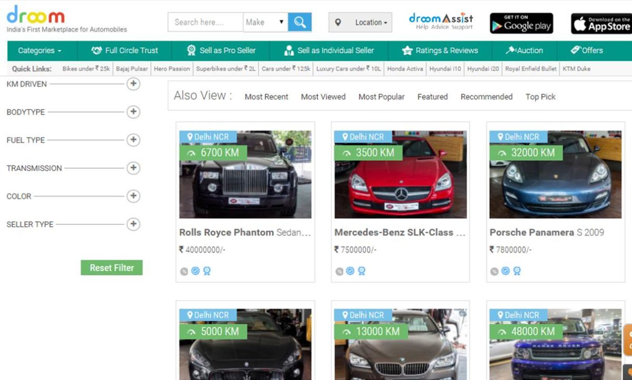The image size is (632, 380).
Task: Click the 'Mercedes-Benz SLK-Class' listing title
Action: point(400,232)
